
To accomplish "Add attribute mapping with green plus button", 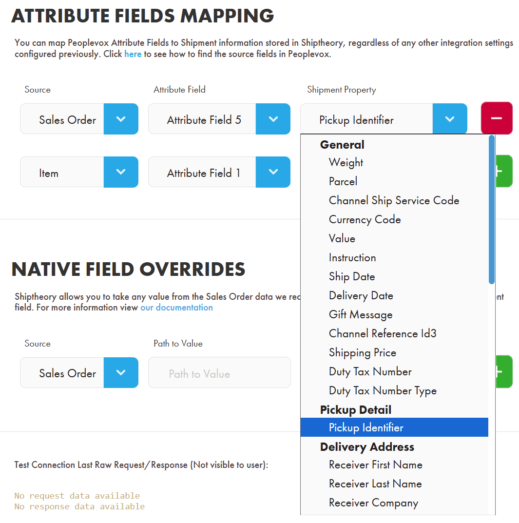I will pos(504,171).
